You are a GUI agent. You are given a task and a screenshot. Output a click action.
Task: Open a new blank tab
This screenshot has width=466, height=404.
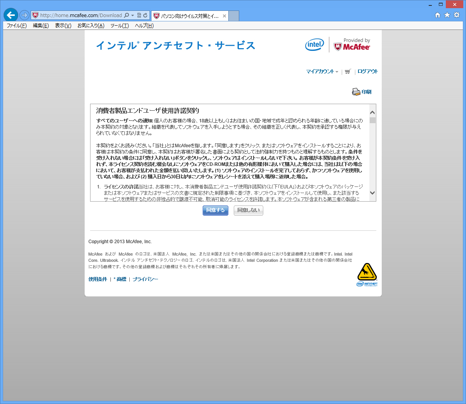point(234,16)
